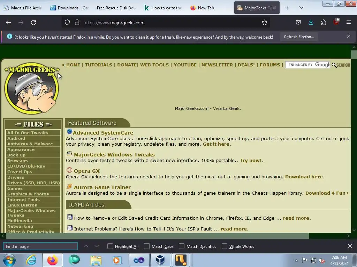Close the find bar
This screenshot has width=357, height=267.
pos(350,246)
